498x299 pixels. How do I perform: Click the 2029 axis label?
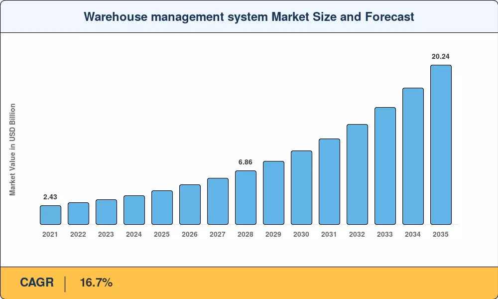(x=273, y=235)
